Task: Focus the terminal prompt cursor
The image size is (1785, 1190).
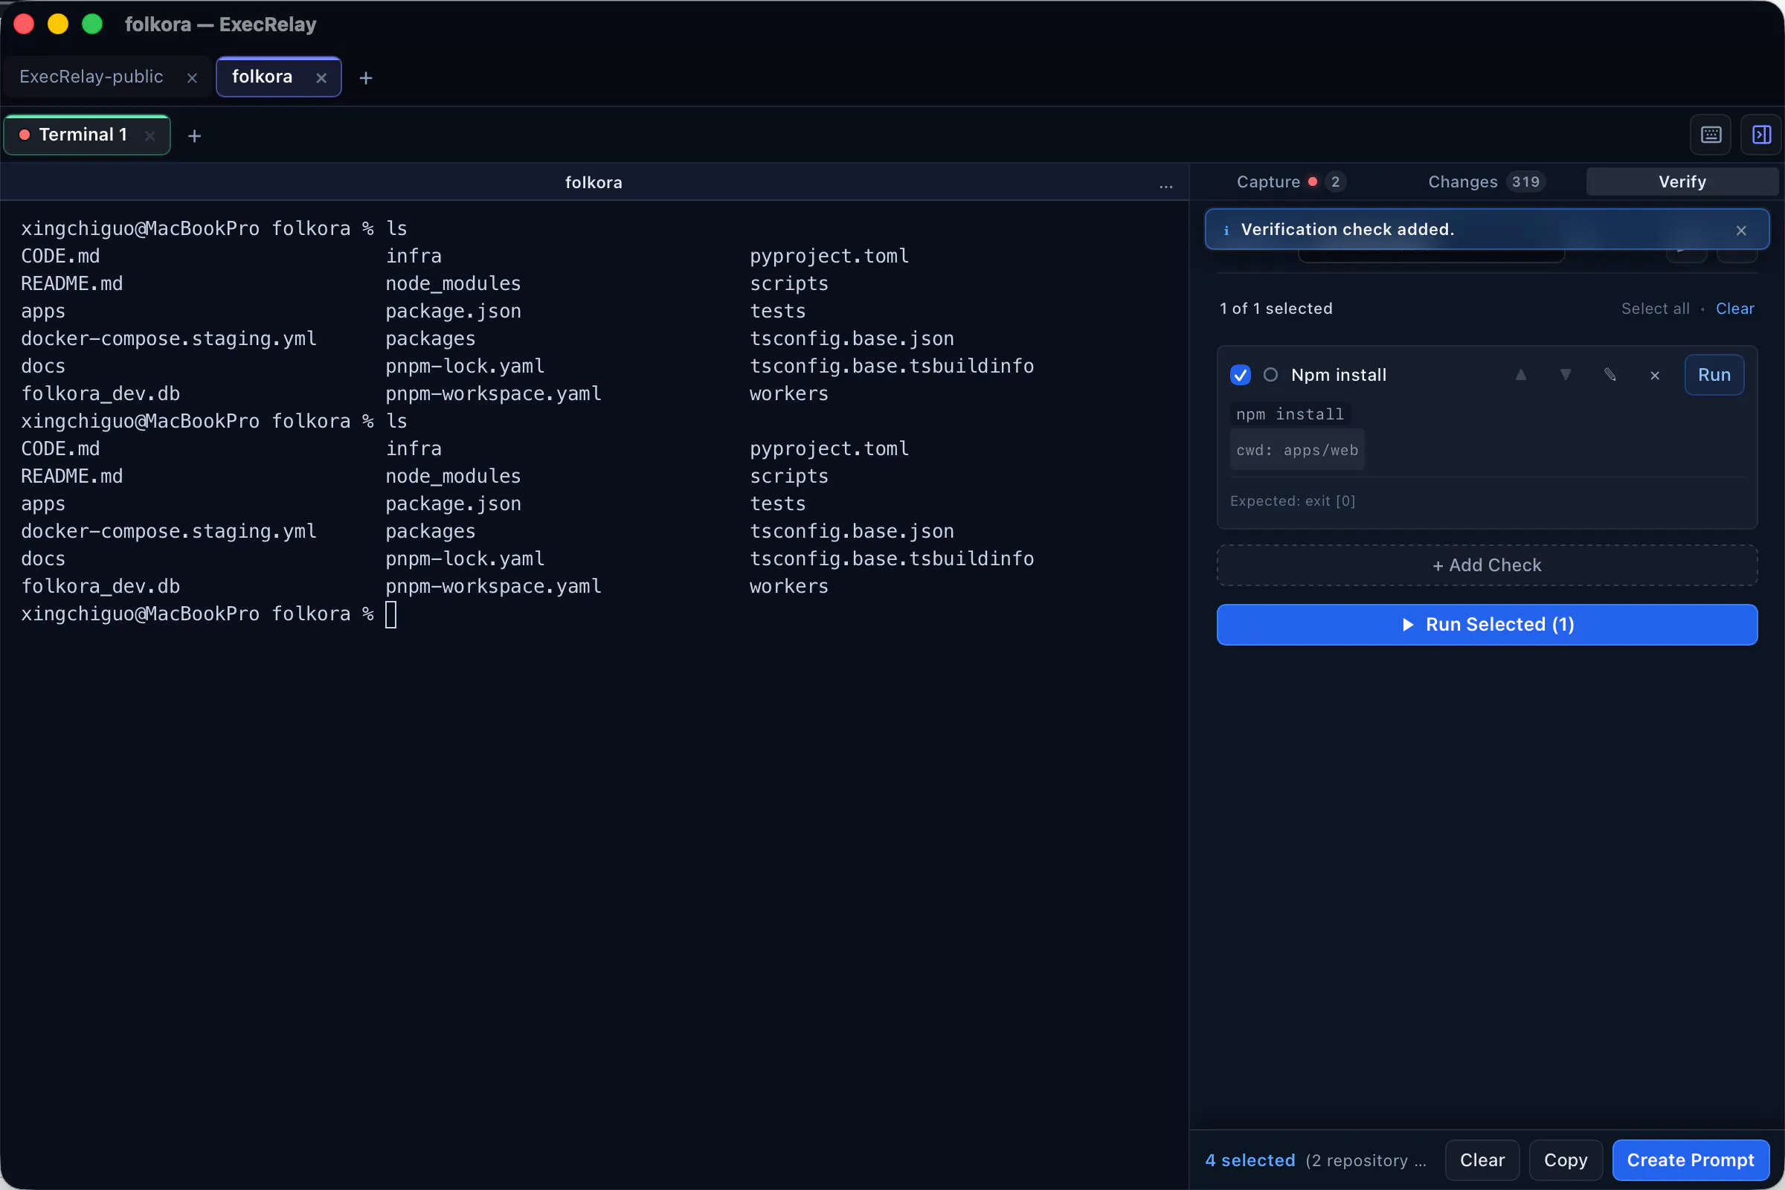Action: coord(391,614)
